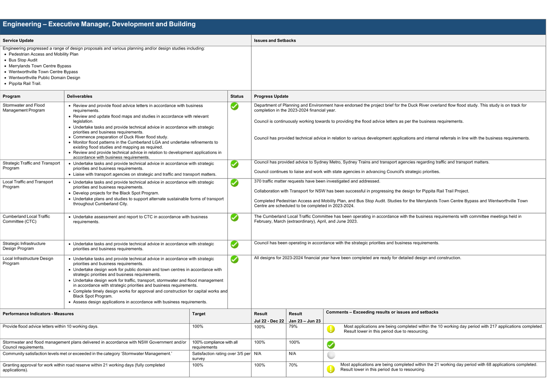Viewport: 547px width, 380px height.
Task: Click Duck River overland flow flood study update
Action: [x=390, y=108]
